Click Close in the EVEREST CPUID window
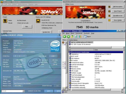This screenshot has height=94, width=126. pos(58,91)
